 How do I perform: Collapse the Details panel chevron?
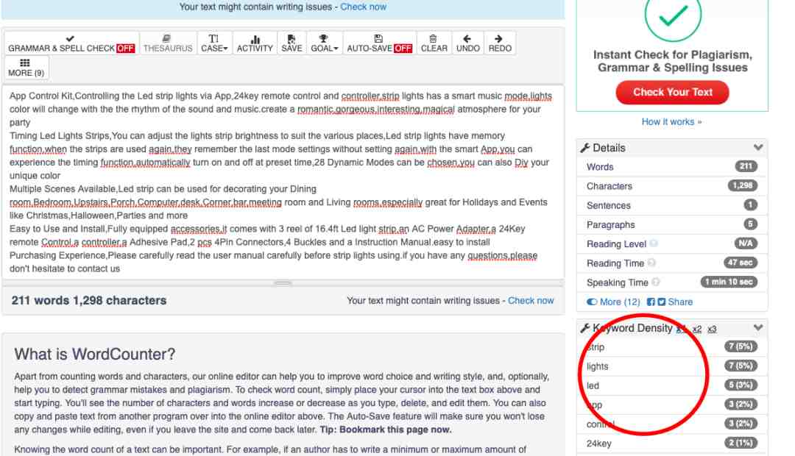pyautogui.click(x=758, y=147)
